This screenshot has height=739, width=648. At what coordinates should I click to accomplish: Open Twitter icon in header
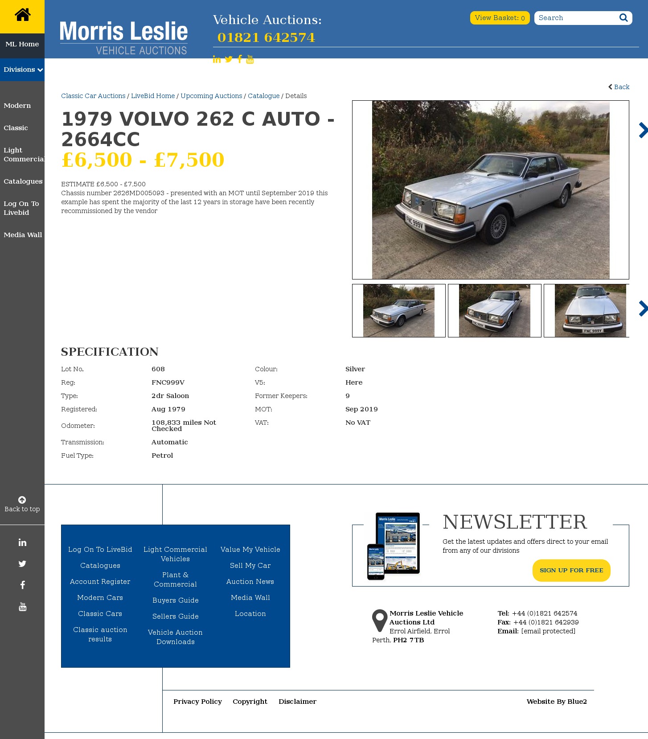click(x=229, y=59)
